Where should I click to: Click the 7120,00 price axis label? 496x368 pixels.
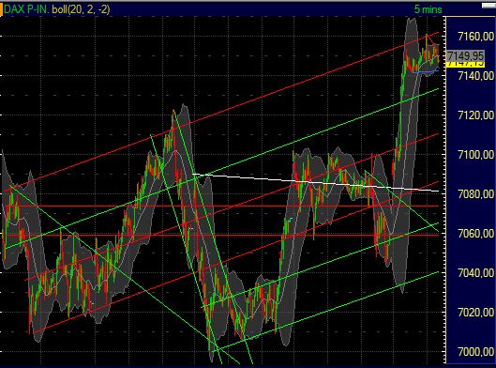(x=475, y=115)
